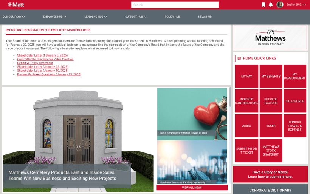310x194 pixels.
Task: Click the @Matt home logo
Action: pyautogui.click(x=16, y=5)
